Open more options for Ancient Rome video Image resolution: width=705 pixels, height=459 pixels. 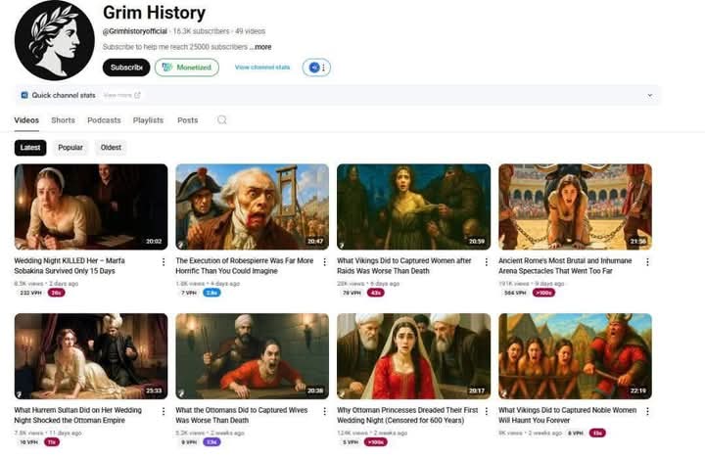[x=647, y=261]
